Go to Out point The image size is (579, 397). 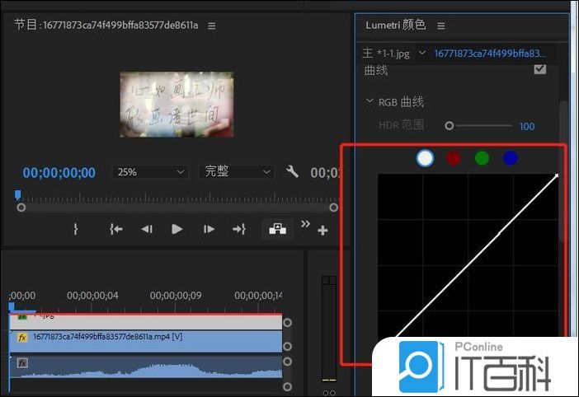tap(239, 230)
